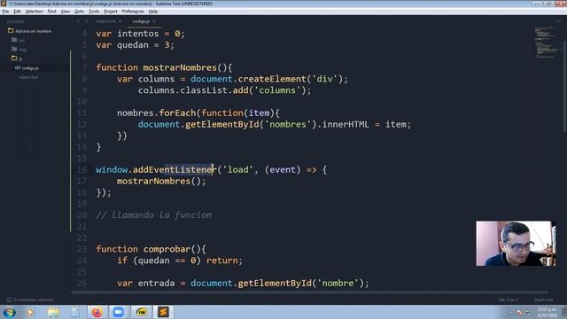The height and width of the screenshot is (319, 567).
Task: Select the codigo.js tab
Action: [141, 21]
